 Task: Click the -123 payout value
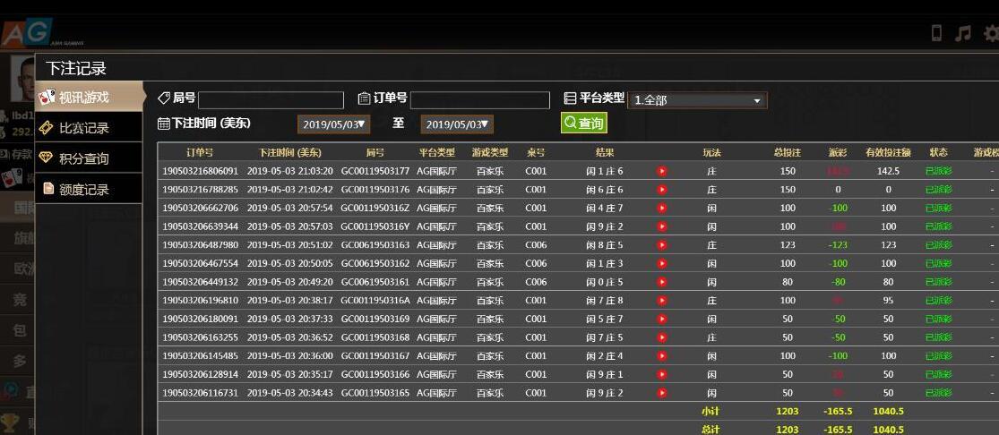coord(837,245)
